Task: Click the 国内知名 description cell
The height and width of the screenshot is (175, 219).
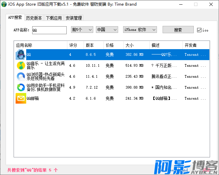Action: pos(164,87)
